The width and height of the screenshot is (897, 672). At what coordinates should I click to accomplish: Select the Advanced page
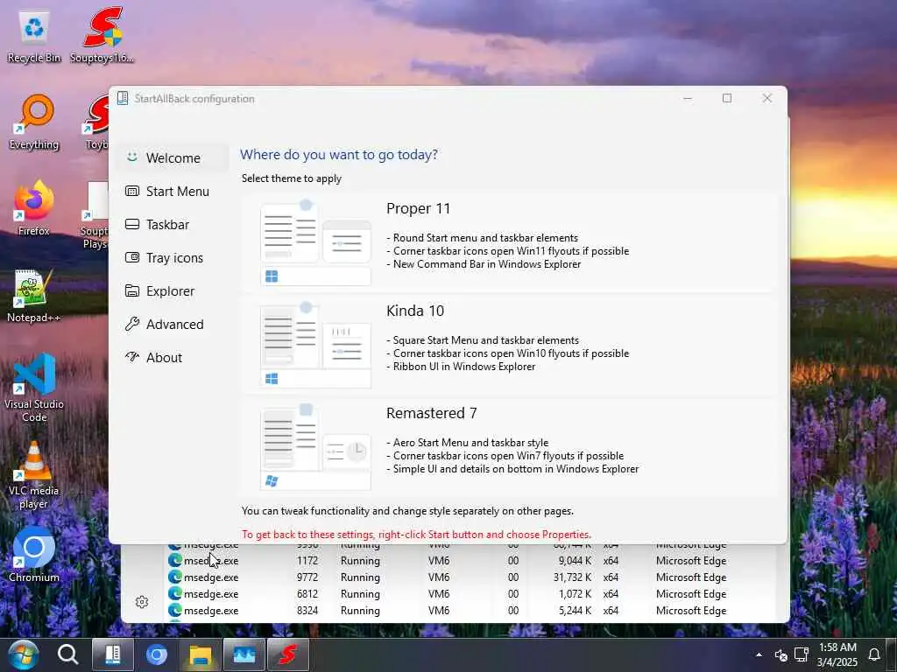tap(172, 324)
